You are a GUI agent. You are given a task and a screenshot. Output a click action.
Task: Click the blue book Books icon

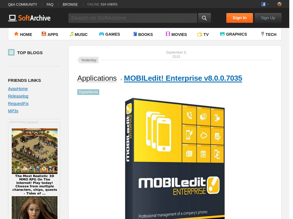click(135, 34)
